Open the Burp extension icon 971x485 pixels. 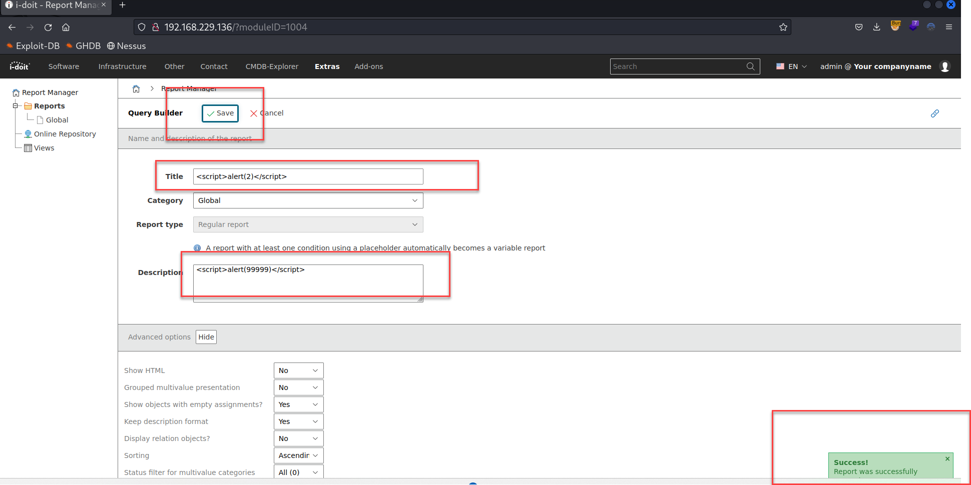[895, 26]
